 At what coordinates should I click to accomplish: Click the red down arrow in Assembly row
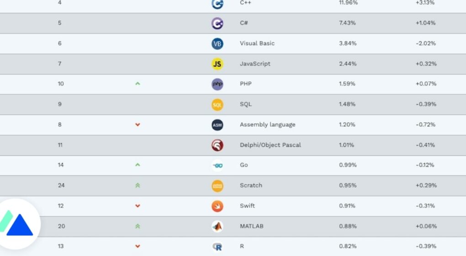pos(138,125)
